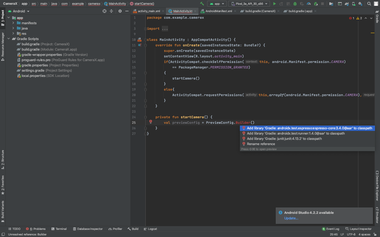Image resolution: width=380 pixels, height=237 pixels.
Task: Collapse the Gradle Scripts node
Action: click(9, 39)
